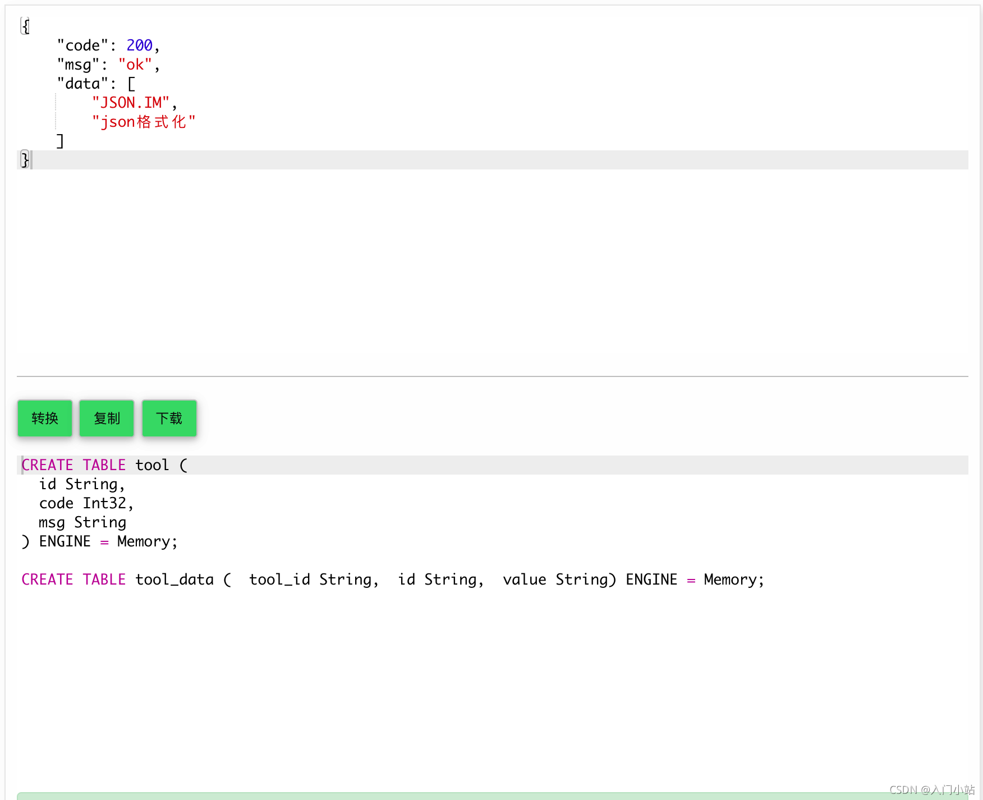Click the "code" key in JSON editor
This screenshot has height=800, width=983.
click(x=82, y=45)
